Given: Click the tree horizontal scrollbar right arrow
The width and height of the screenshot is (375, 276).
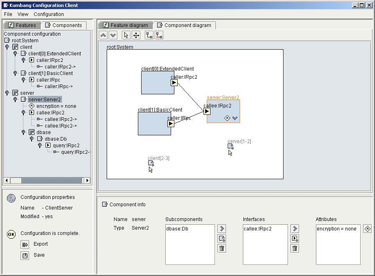Looking at the screenshot, I should point(87,180).
